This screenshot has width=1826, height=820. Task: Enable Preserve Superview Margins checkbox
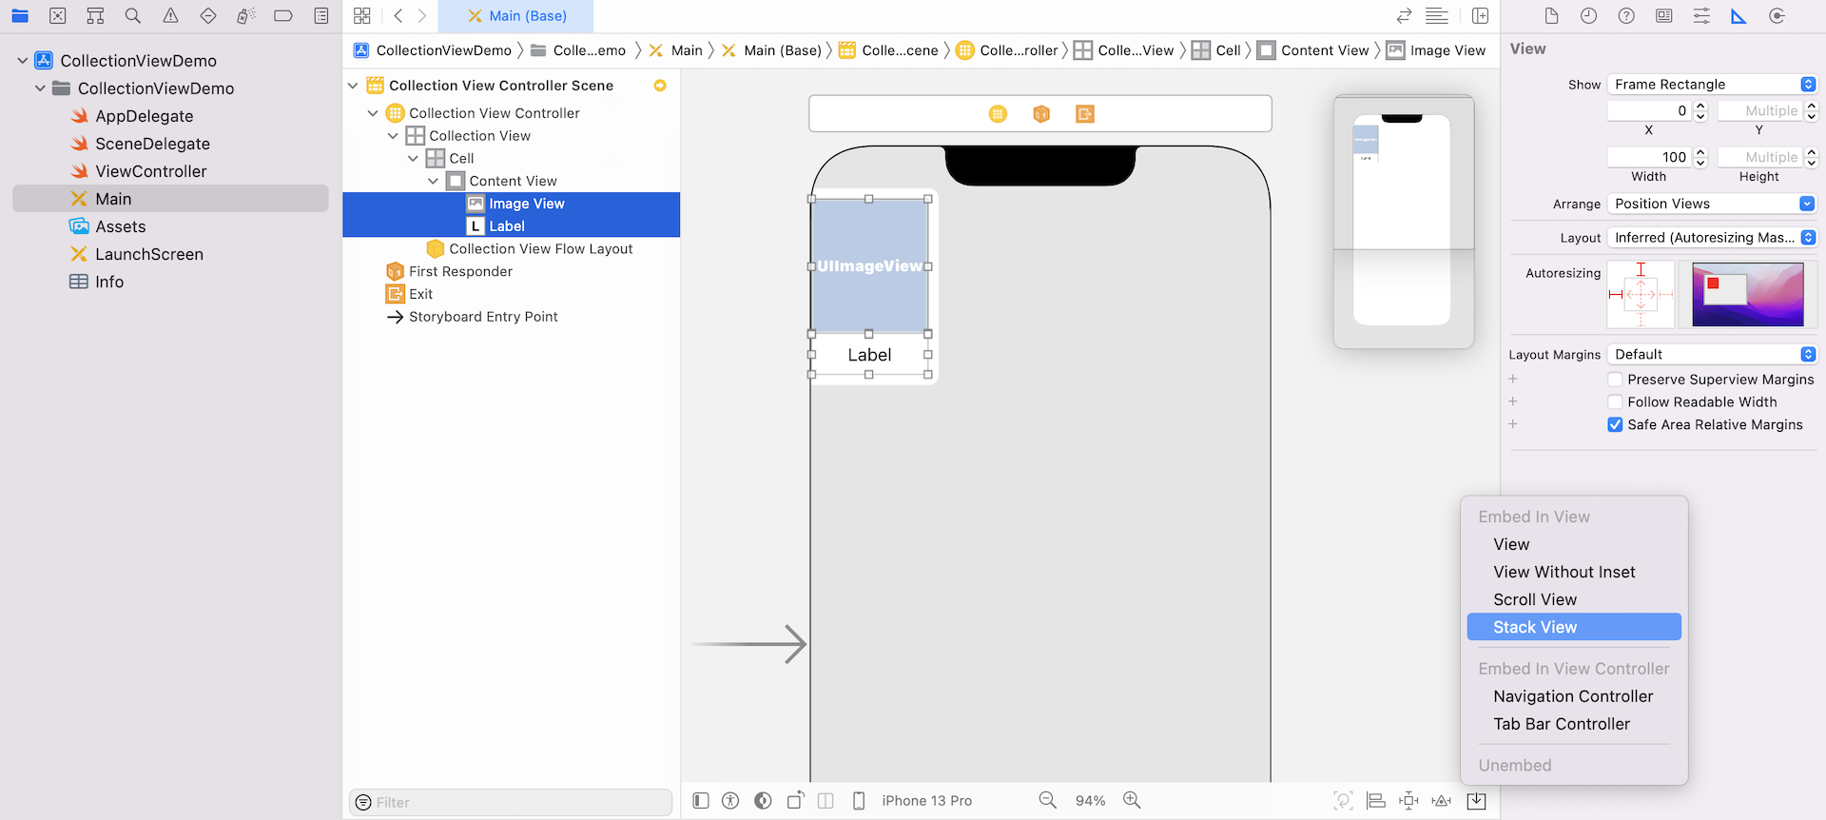pos(1615,380)
